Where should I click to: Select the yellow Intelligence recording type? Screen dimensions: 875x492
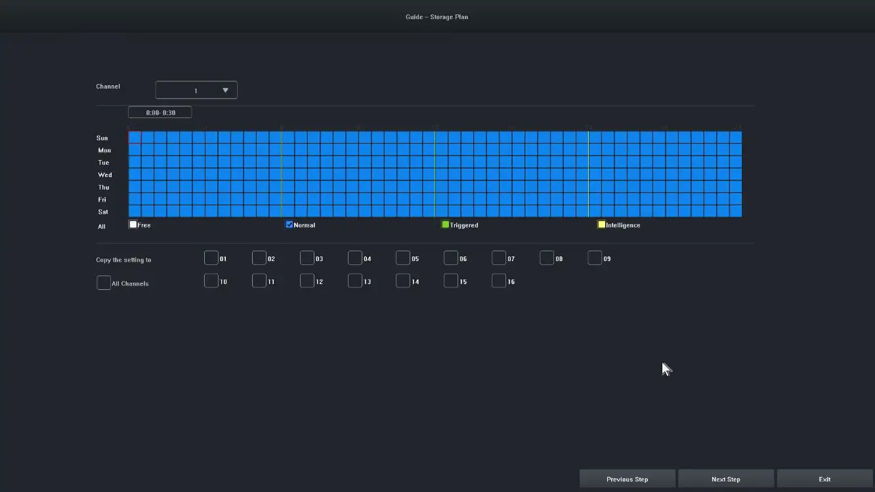[x=601, y=225]
